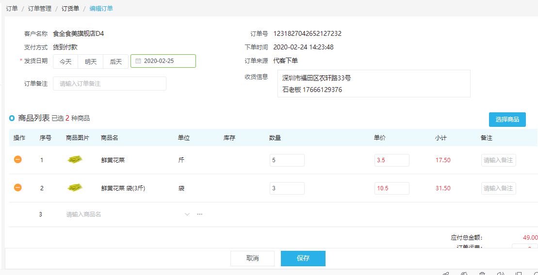The image size is (538, 275).
Task: Click the 保存 button
Action: point(303,259)
